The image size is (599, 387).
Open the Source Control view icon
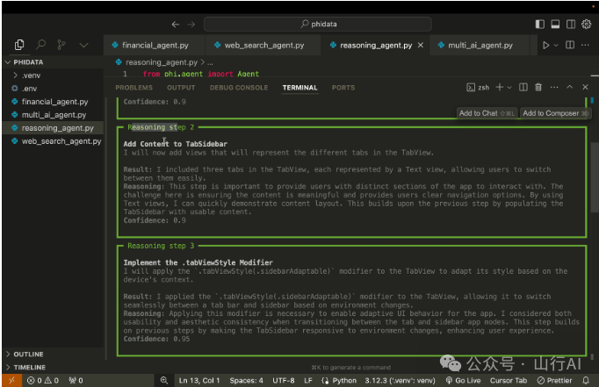pos(61,45)
